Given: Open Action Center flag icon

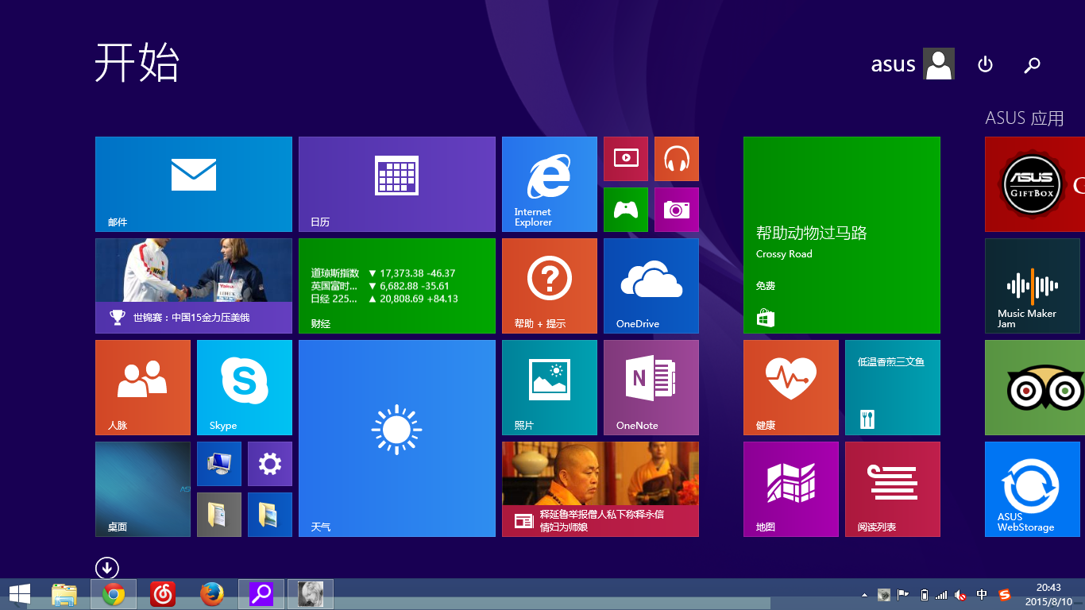Looking at the screenshot, I should (x=903, y=594).
